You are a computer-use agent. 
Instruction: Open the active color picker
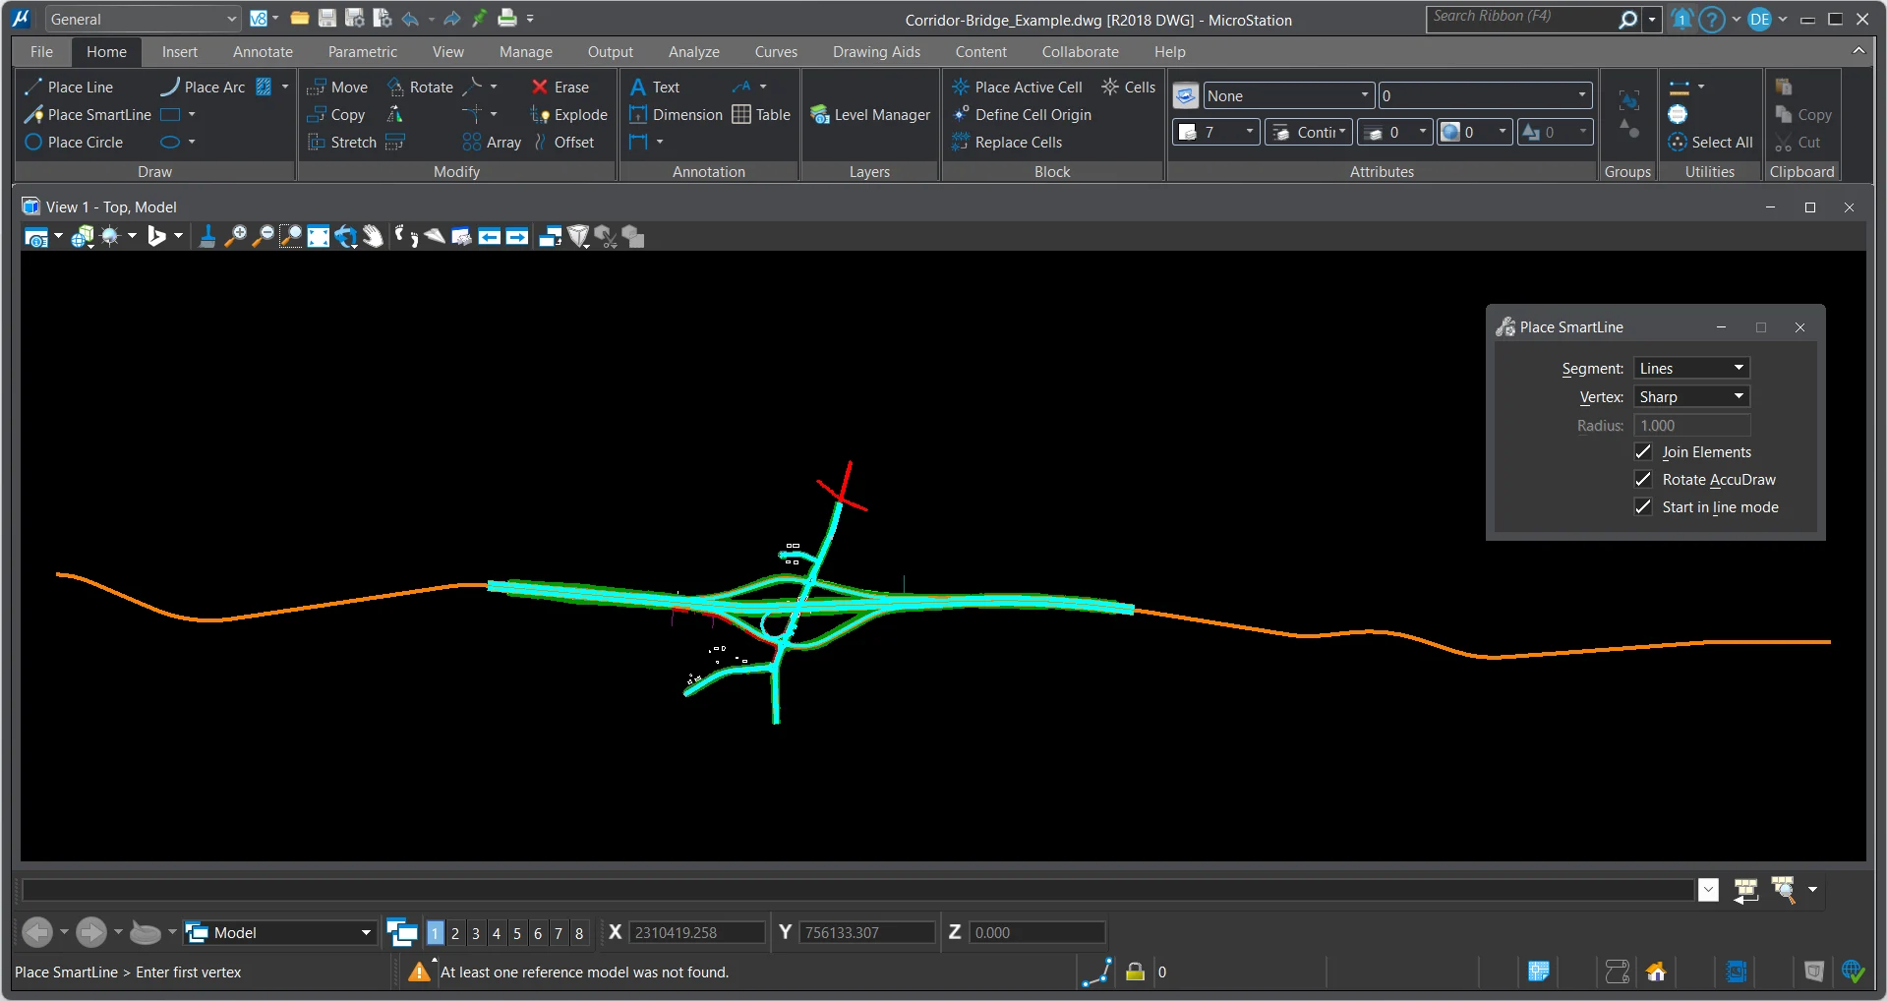pos(1216,133)
